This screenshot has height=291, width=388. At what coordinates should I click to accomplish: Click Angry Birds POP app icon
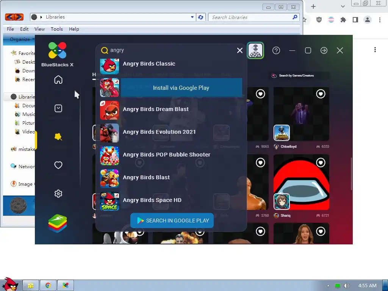(x=110, y=156)
